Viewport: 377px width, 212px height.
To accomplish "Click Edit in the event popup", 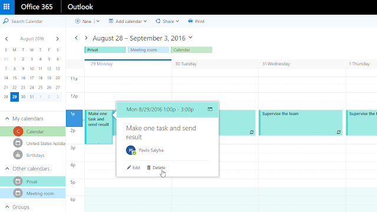I will point(134,167).
